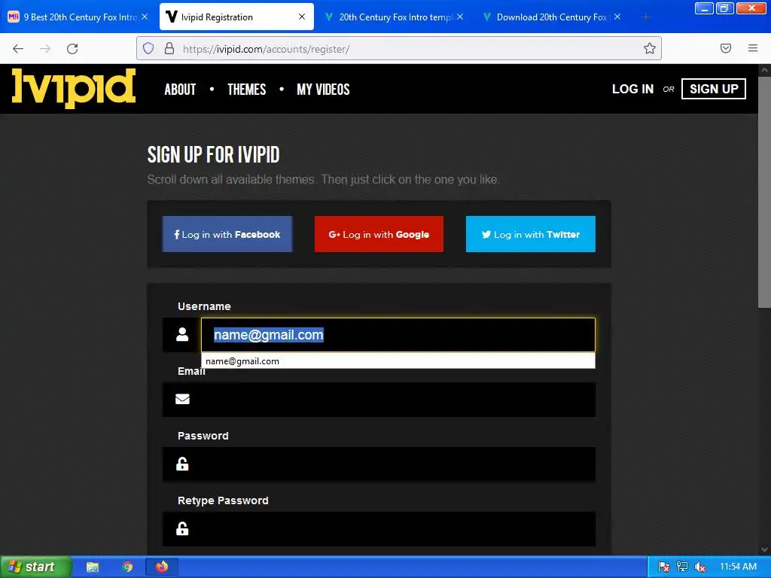Click the user icon beside Username field
The image size is (771, 578).
point(182,334)
